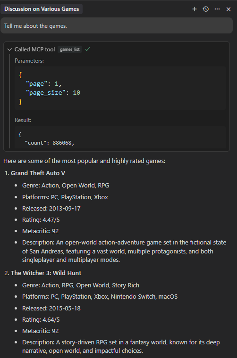237x358 pixels.
Task: Click Metacritic: 92 under The Witcher 3
Action: pos(40,331)
